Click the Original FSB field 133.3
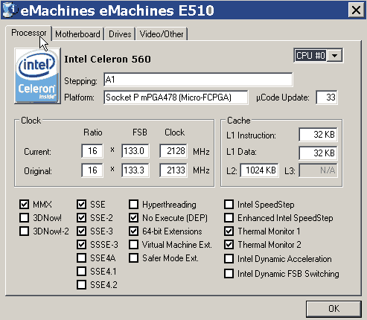Screen dimensions: 367x320 pyautogui.click(x=135, y=170)
